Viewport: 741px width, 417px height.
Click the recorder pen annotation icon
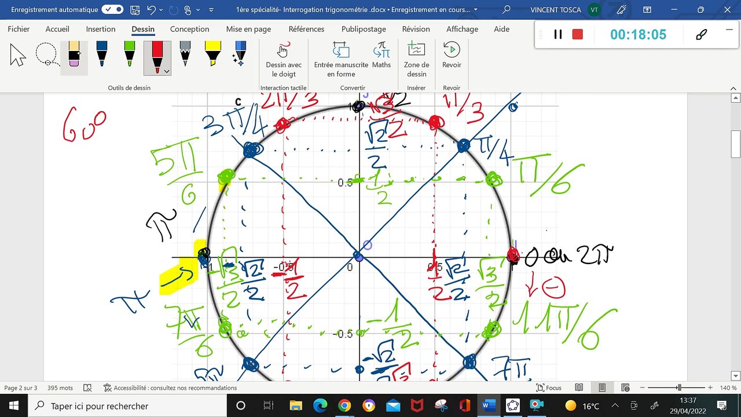[x=702, y=34]
